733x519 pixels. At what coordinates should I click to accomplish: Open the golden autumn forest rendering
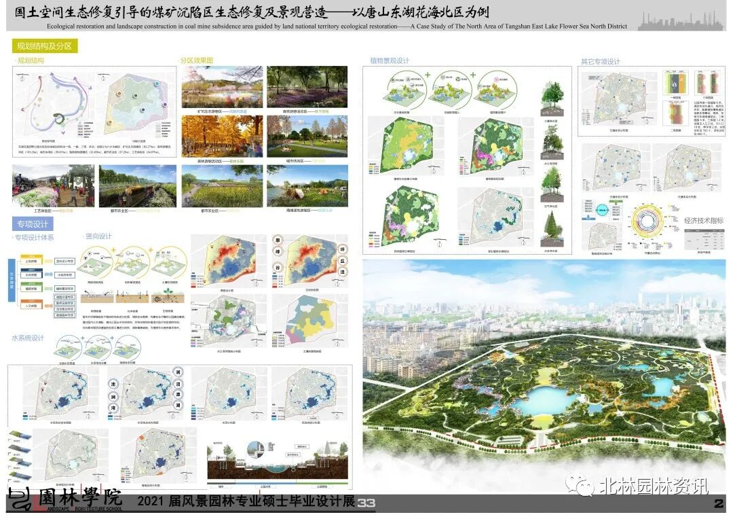[222, 137]
